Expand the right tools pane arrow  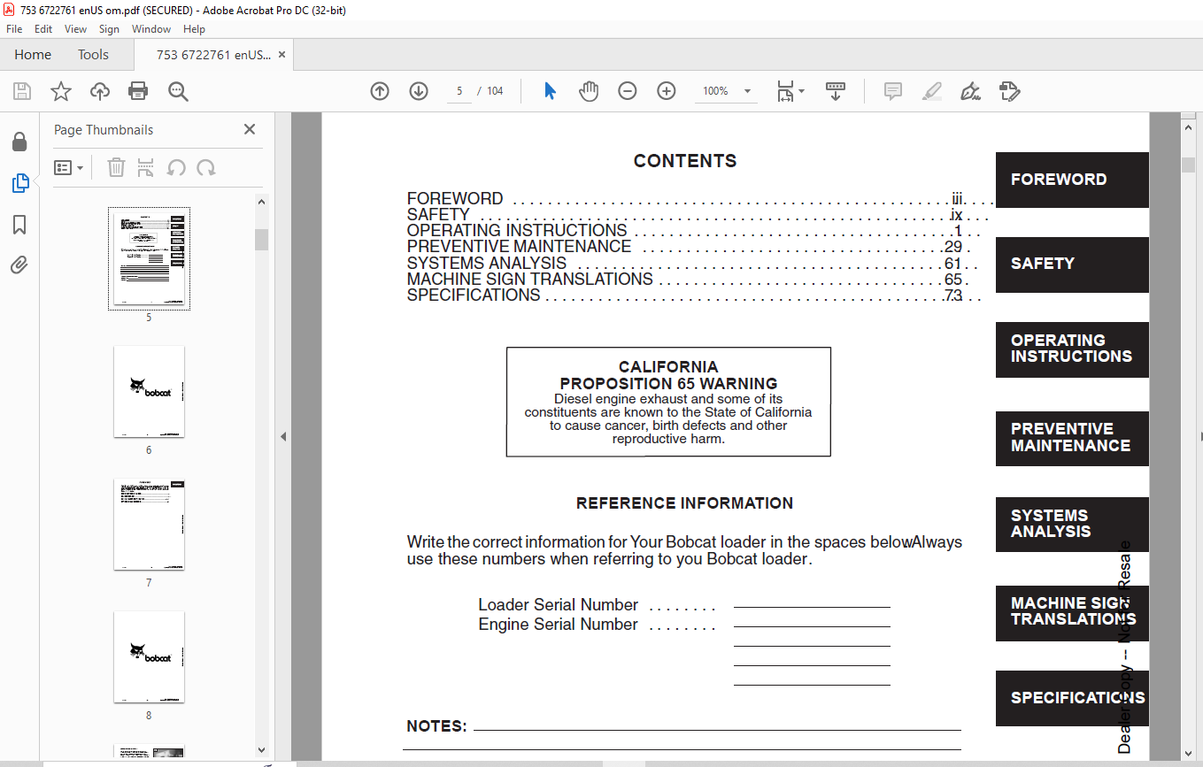click(x=1199, y=436)
